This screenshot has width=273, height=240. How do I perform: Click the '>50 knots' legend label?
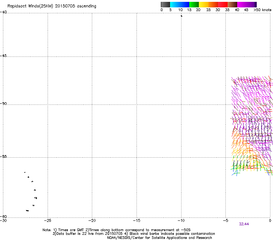click(262, 10)
